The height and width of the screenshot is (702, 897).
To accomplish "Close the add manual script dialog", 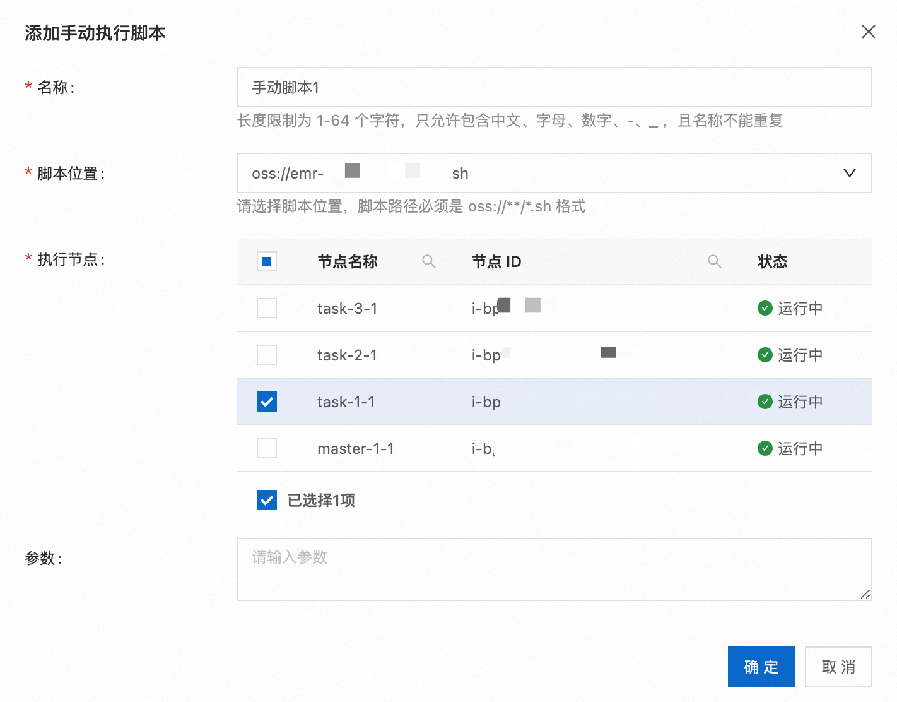I will coord(869,32).
